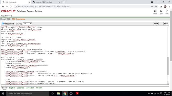
Task: Click the SQL editor scroll up arrow
Action: [x=168, y=27]
